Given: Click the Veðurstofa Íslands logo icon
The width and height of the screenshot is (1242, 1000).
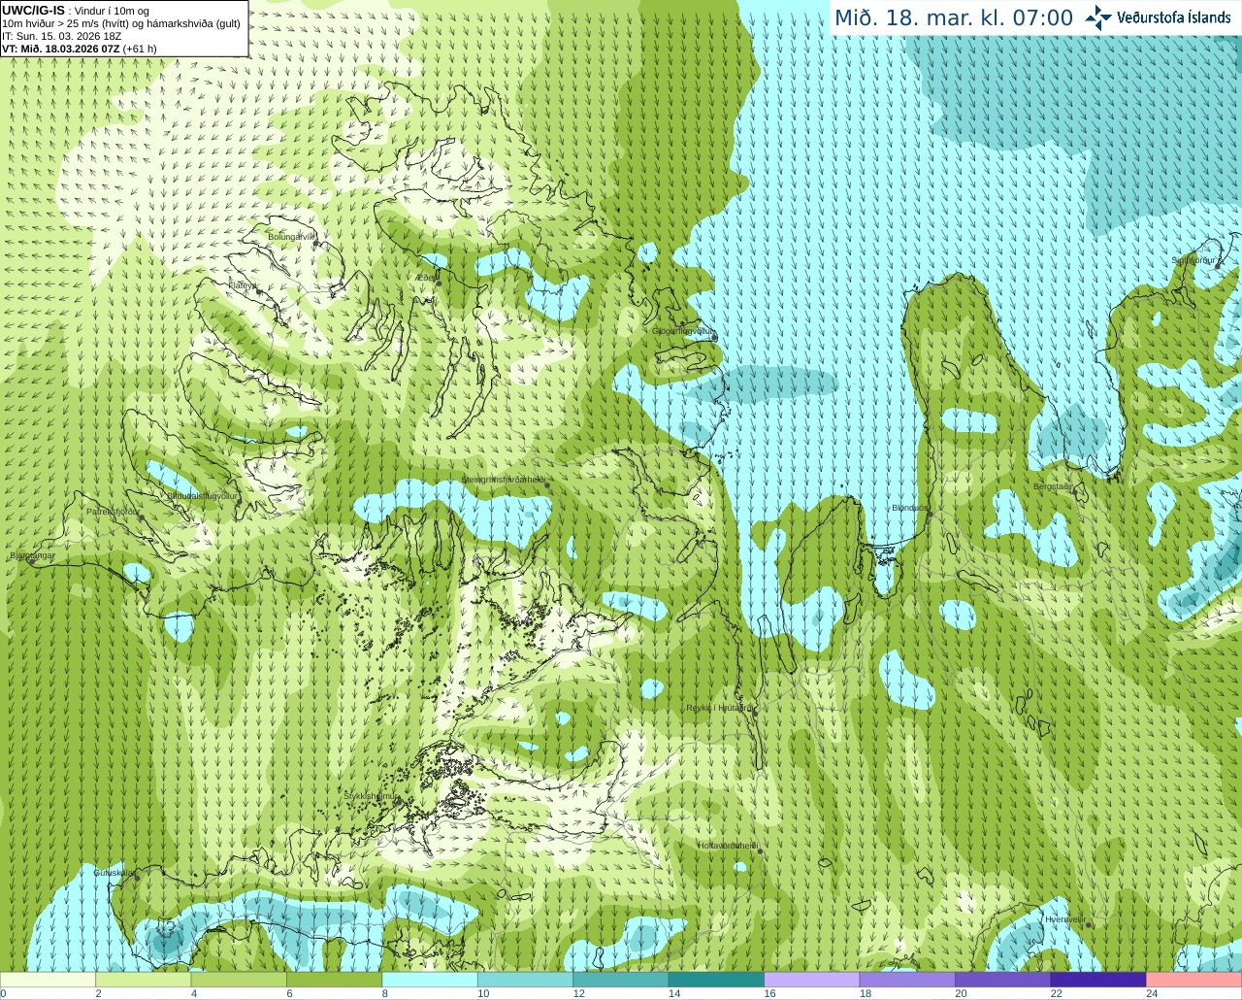Looking at the screenshot, I should (x=1098, y=17).
